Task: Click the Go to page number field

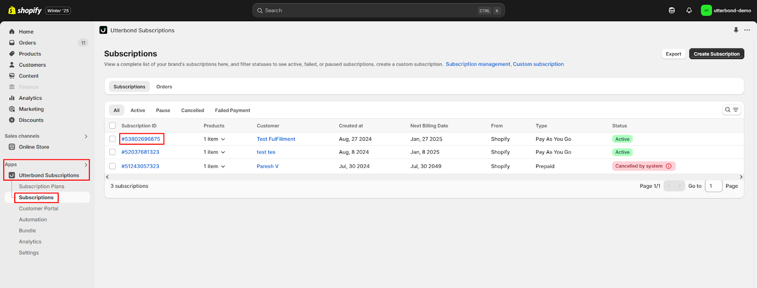Action: (x=713, y=186)
